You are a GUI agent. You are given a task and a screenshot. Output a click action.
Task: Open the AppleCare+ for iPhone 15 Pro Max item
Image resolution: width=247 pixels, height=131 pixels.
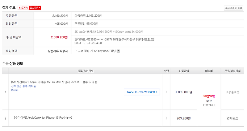click(x=43, y=118)
